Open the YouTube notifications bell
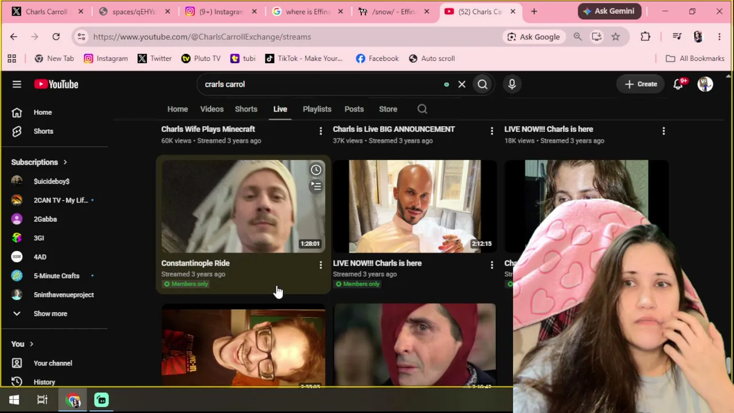The image size is (734, 413). [x=678, y=84]
